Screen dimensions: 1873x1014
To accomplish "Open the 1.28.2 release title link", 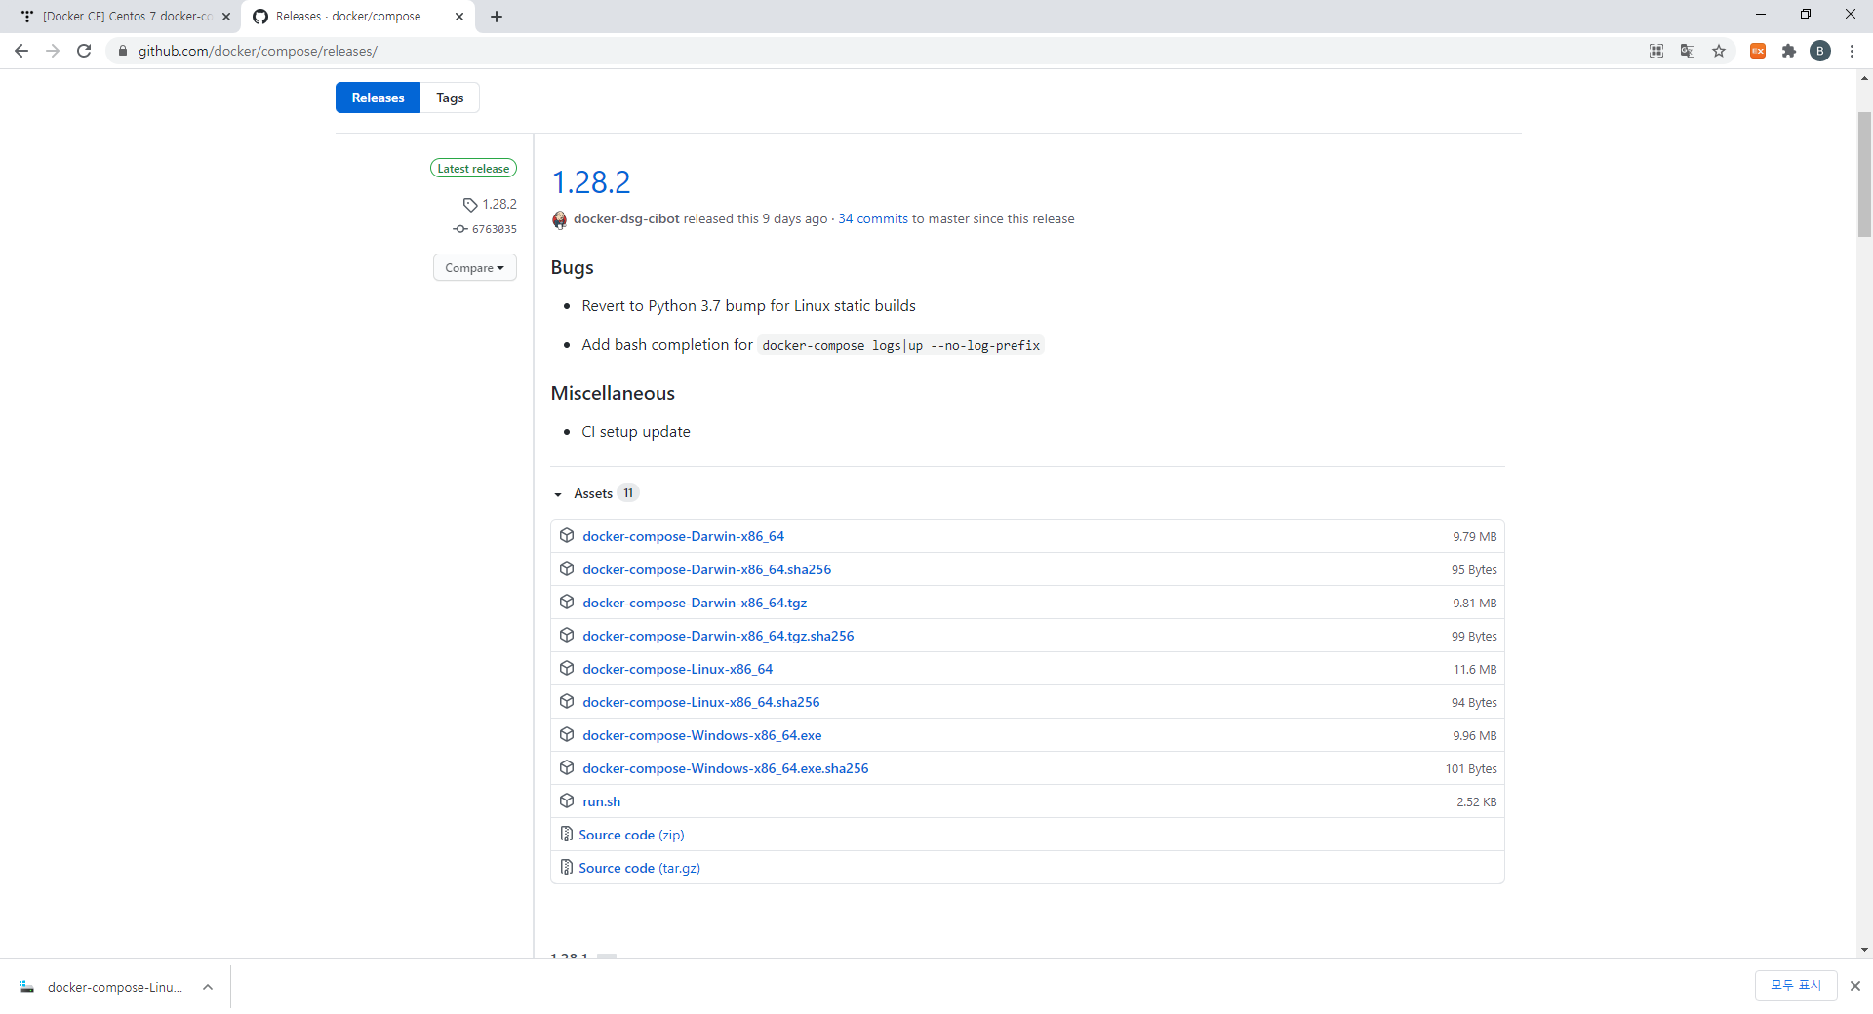I will click(591, 181).
